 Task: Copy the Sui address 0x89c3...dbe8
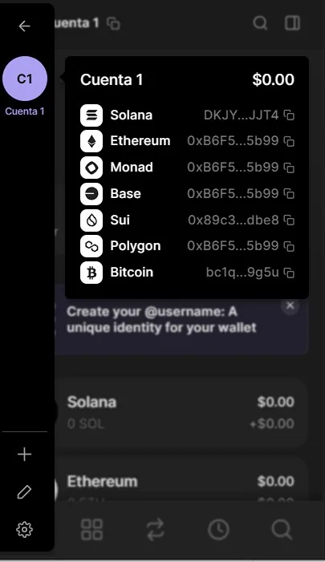tap(289, 220)
